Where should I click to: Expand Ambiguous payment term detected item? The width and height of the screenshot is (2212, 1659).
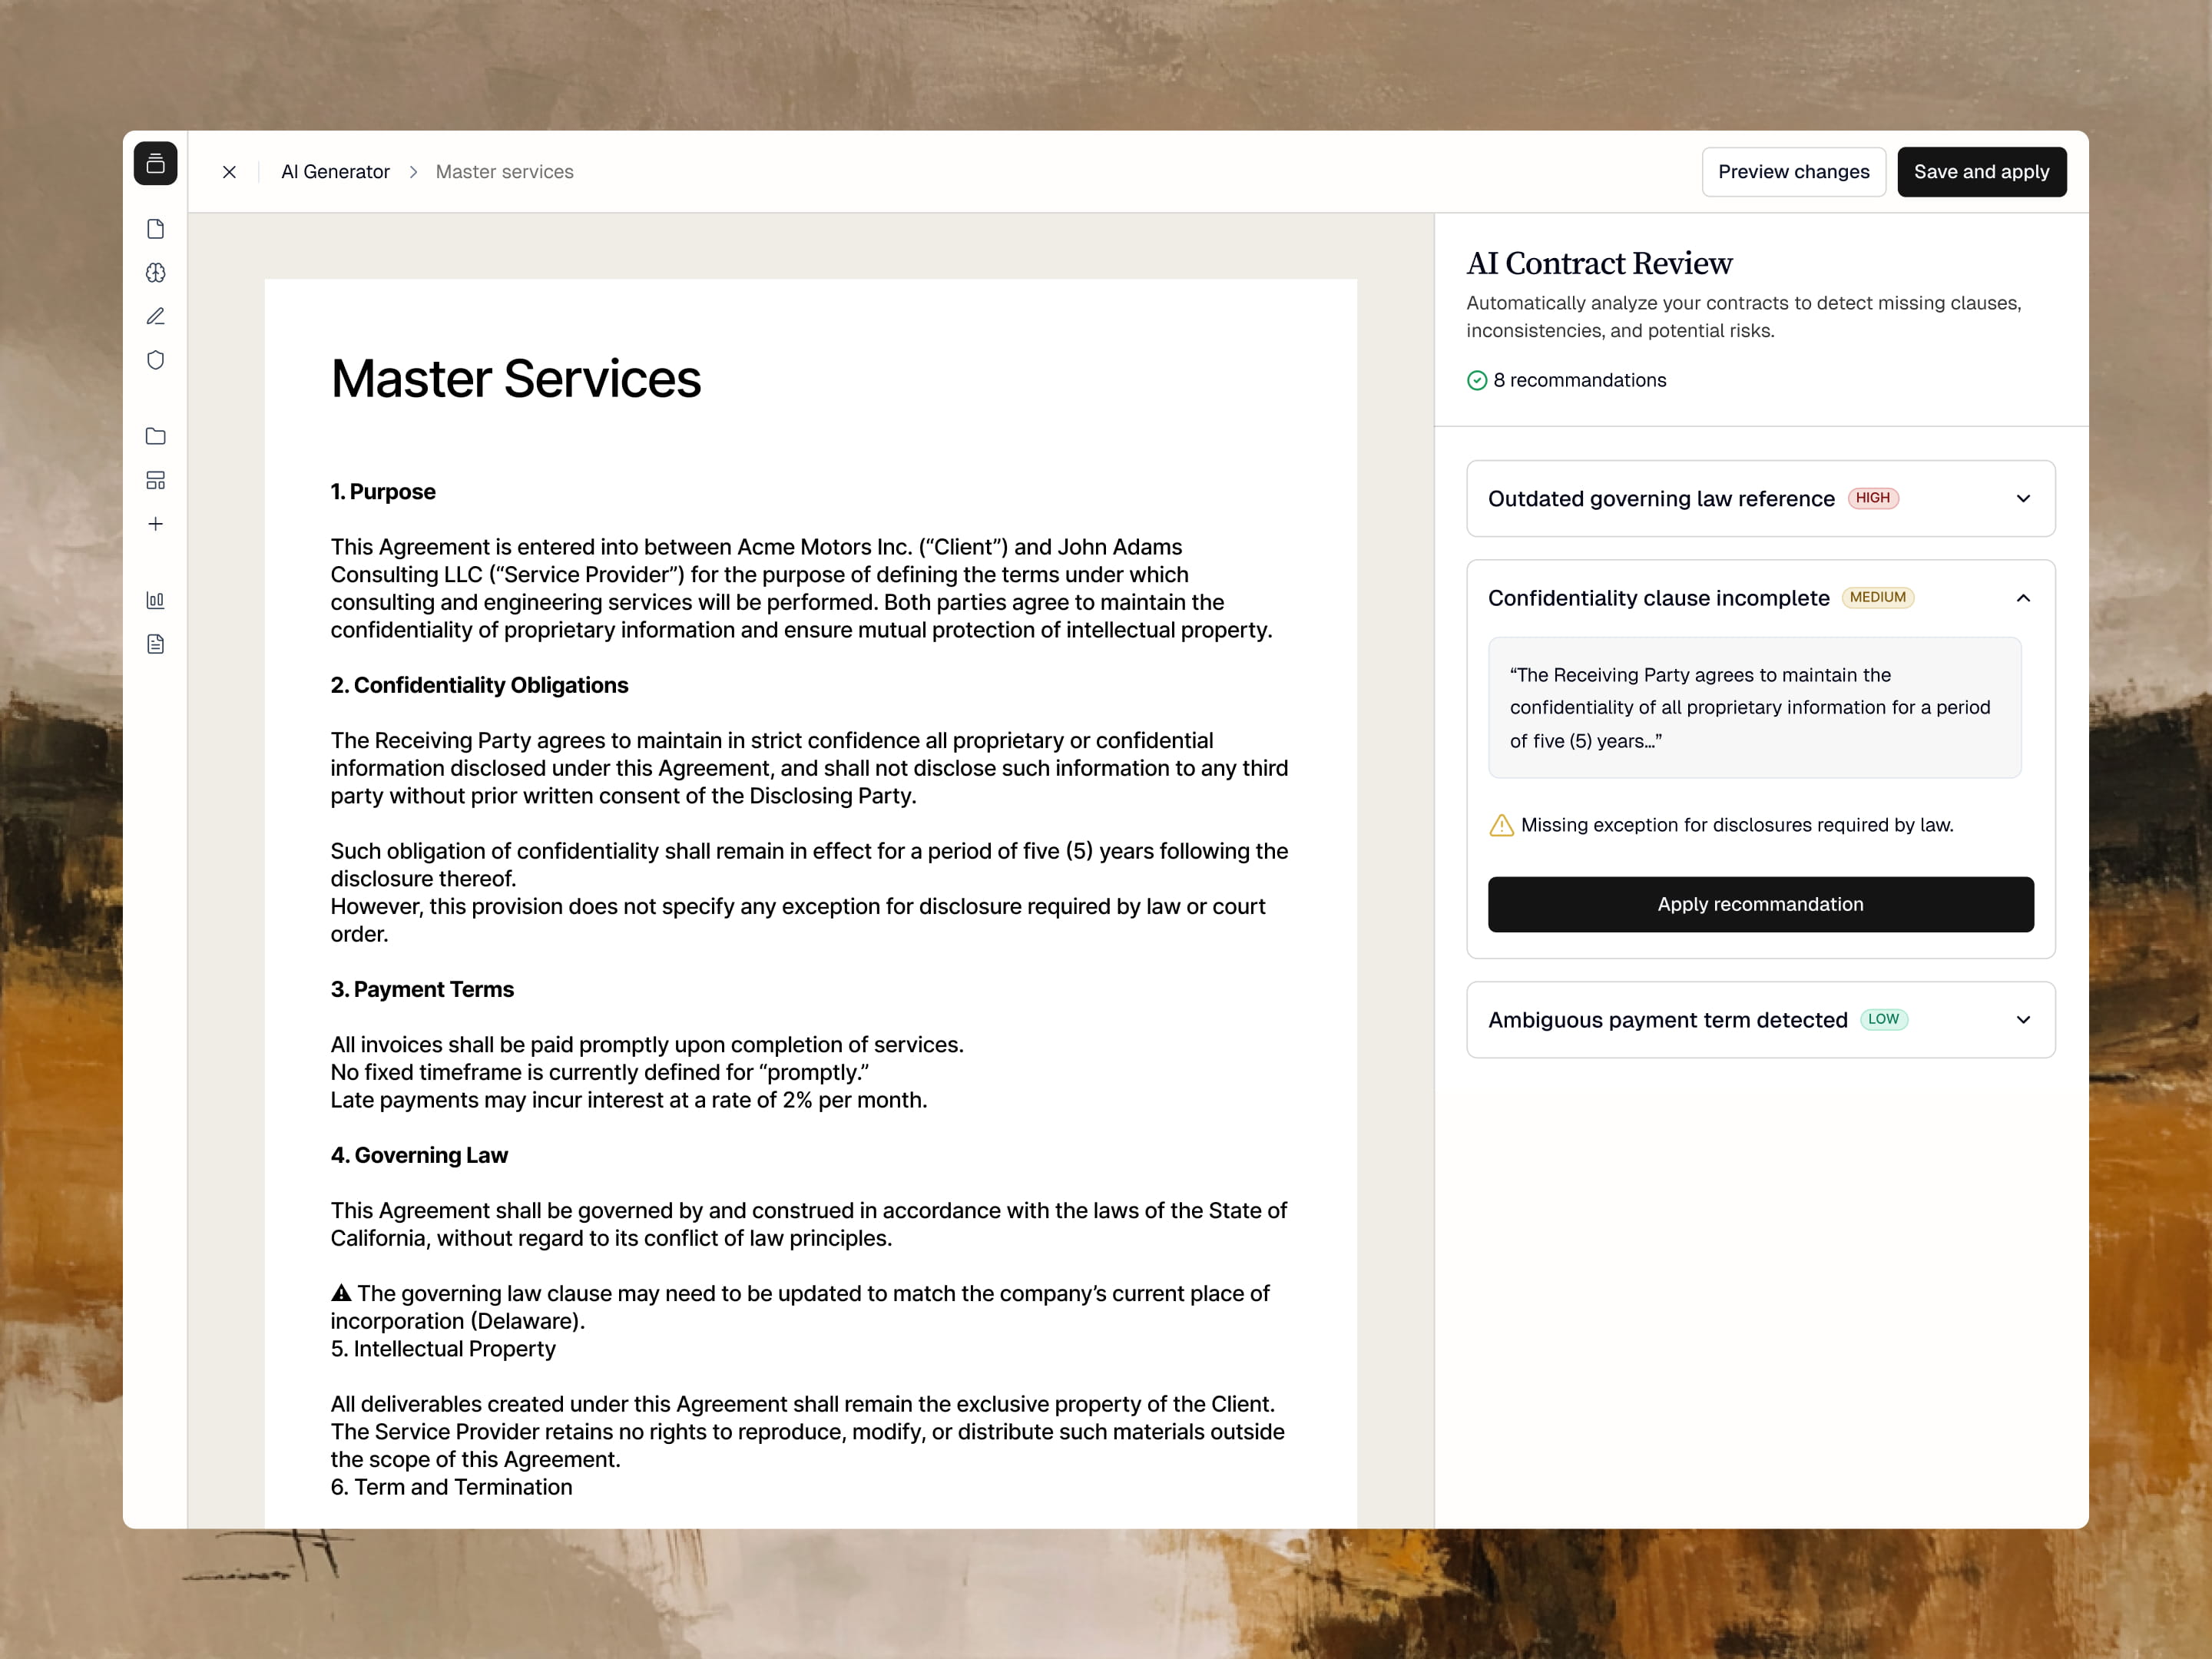[x=2022, y=1020]
